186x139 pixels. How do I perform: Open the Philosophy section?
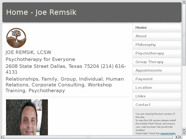pyautogui.click(x=157, y=45)
